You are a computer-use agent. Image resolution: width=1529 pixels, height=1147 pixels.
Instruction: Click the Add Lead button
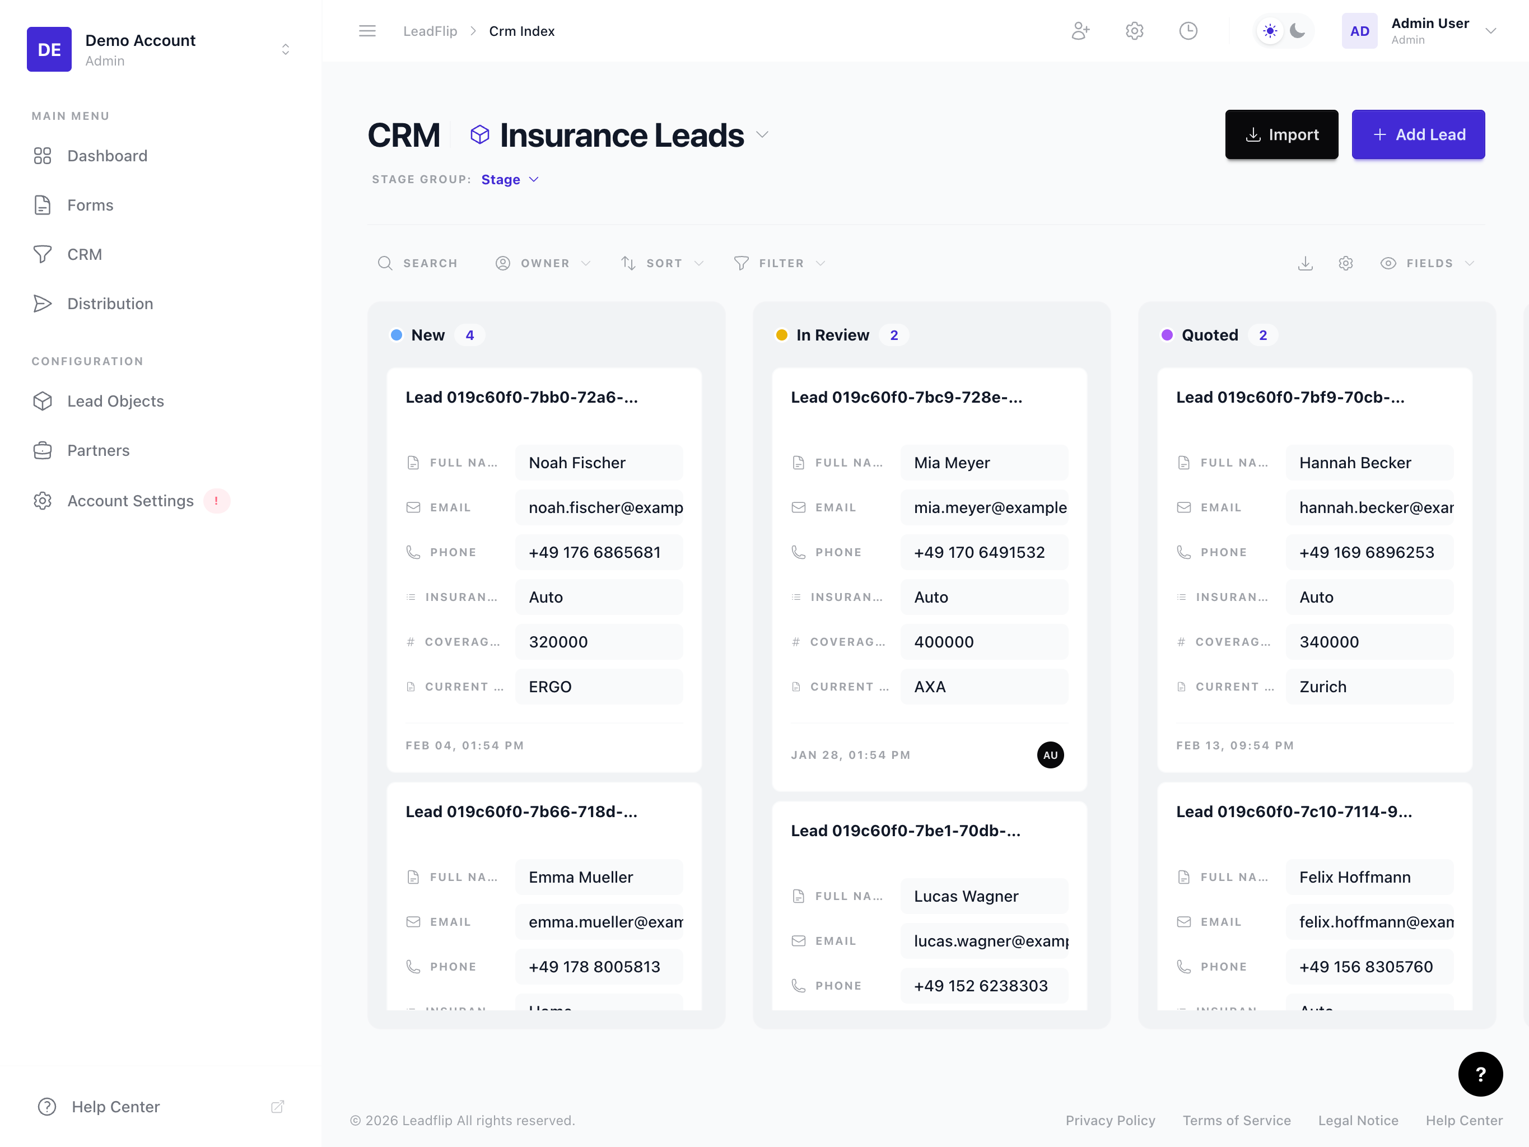(x=1418, y=134)
